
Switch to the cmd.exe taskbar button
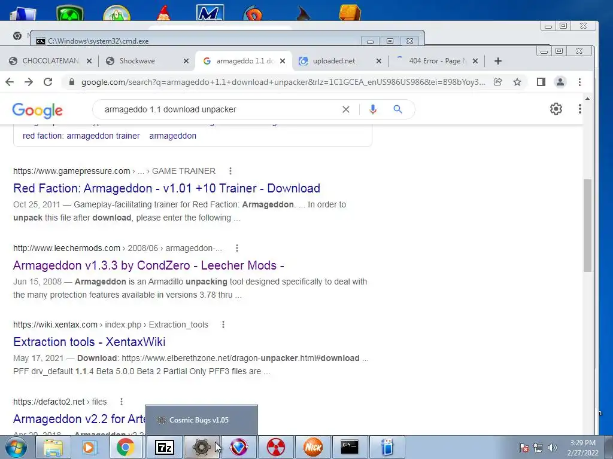point(350,447)
